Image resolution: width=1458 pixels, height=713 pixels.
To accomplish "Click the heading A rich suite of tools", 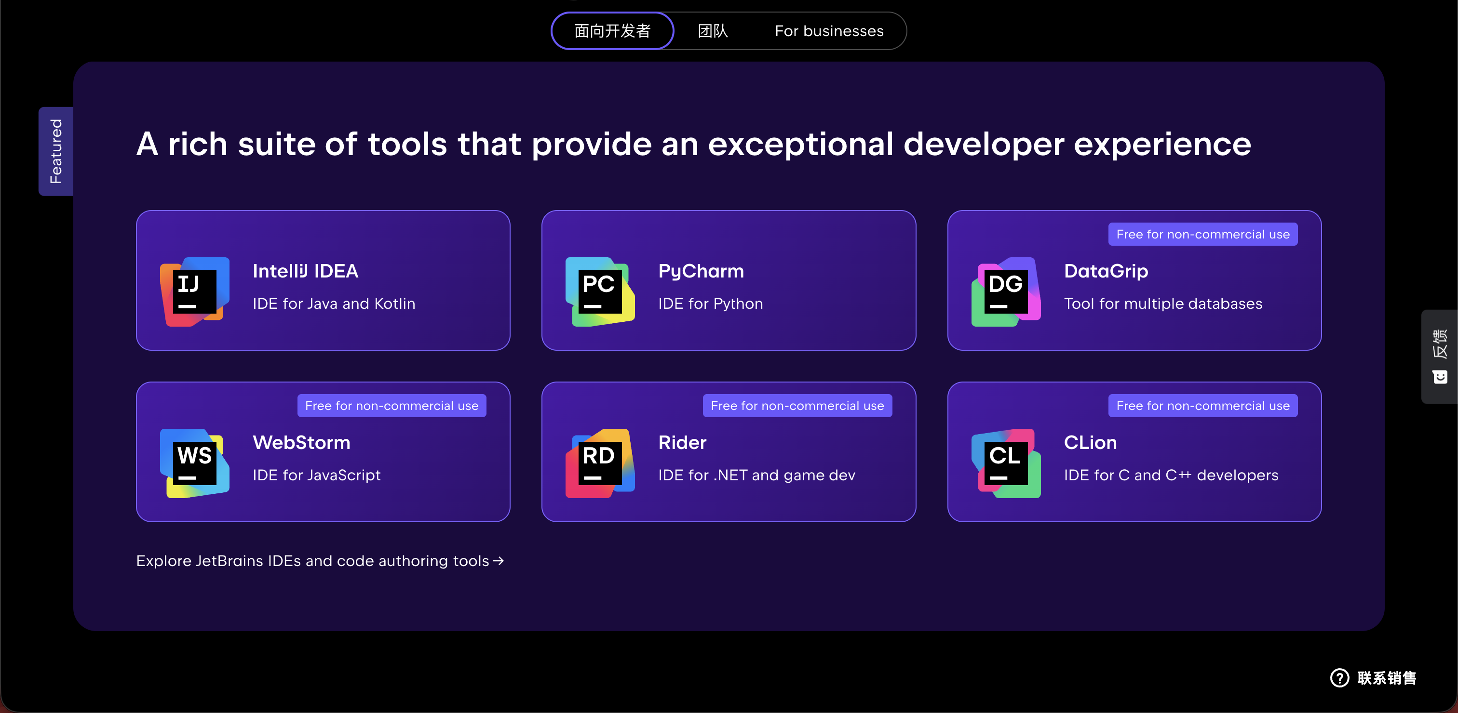I will pos(693,144).
